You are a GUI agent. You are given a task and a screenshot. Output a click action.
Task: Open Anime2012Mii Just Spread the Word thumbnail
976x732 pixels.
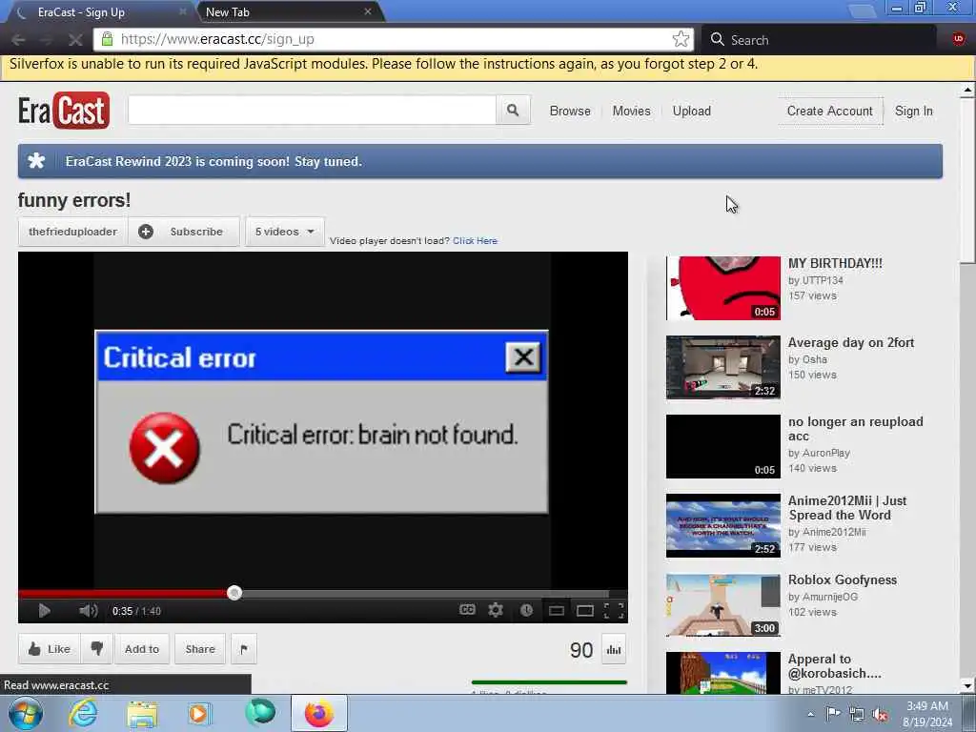pos(722,525)
